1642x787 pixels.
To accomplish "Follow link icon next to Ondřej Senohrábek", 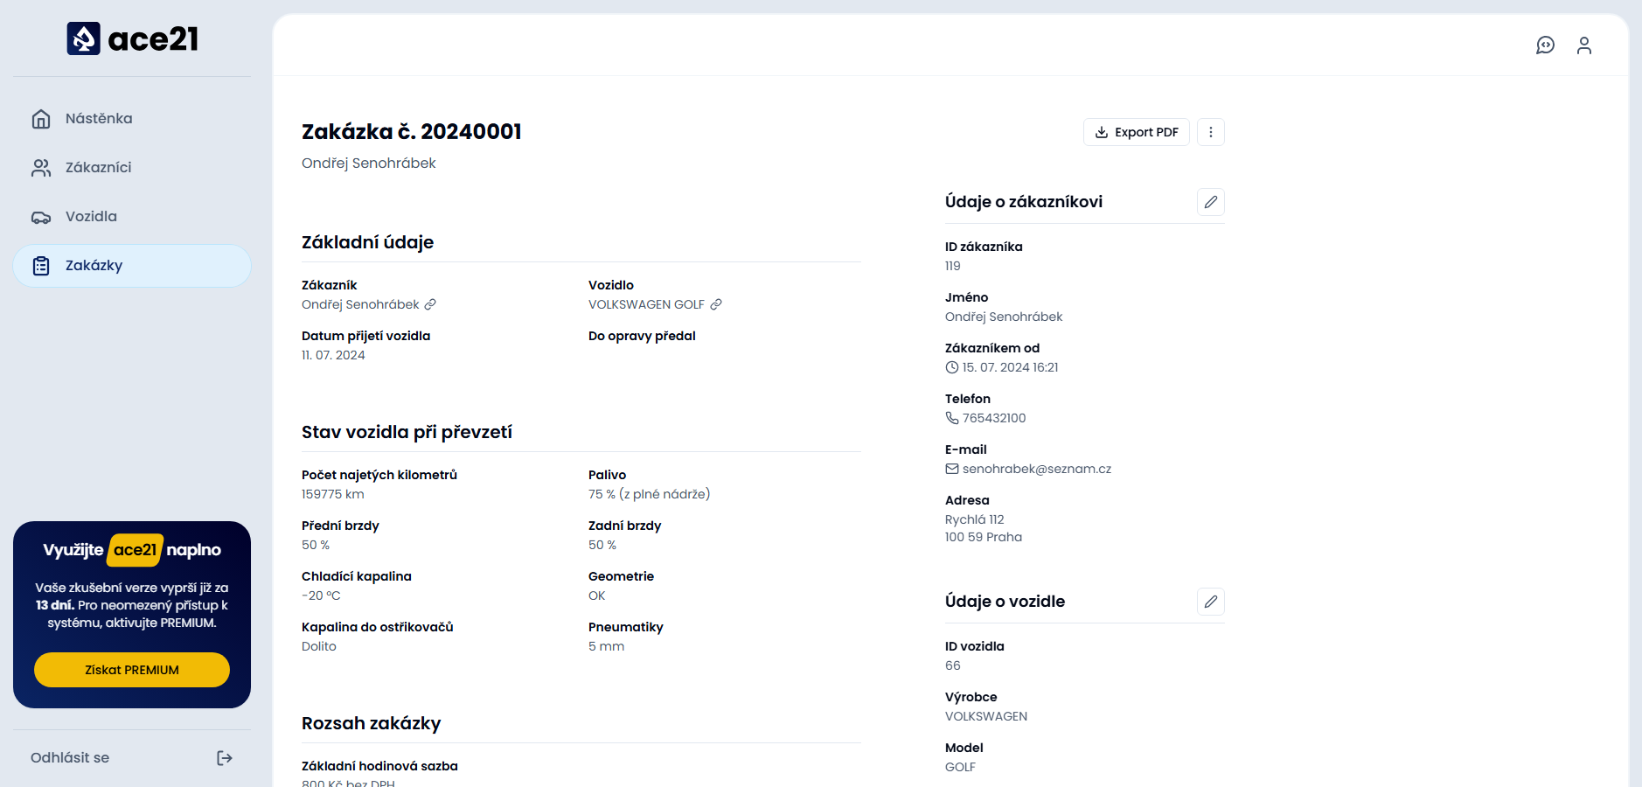I will 430,304.
